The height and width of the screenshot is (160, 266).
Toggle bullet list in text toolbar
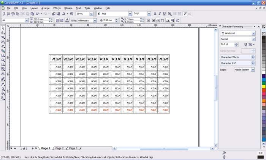point(175,14)
